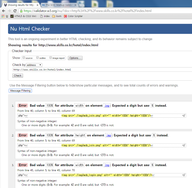Click the green padlock security icon
Screen dimensions: 192x188
[21, 11]
